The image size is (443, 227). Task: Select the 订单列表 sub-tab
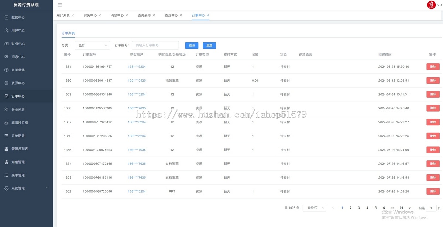pos(68,33)
